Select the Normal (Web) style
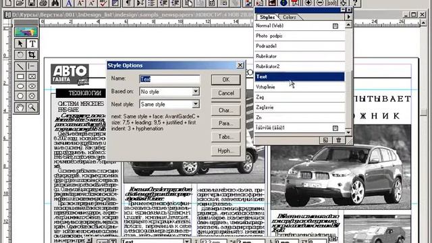The width and height of the screenshot is (432, 243). tap(300, 26)
